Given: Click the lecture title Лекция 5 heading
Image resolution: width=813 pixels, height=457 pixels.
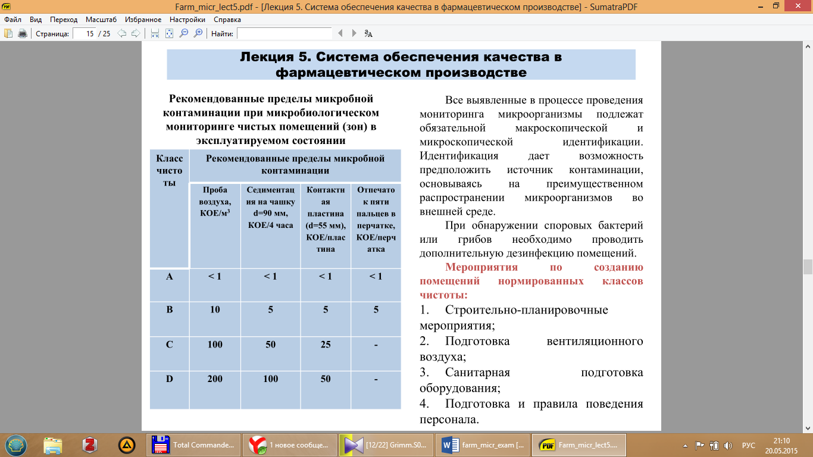Looking at the screenshot, I should click(401, 65).
